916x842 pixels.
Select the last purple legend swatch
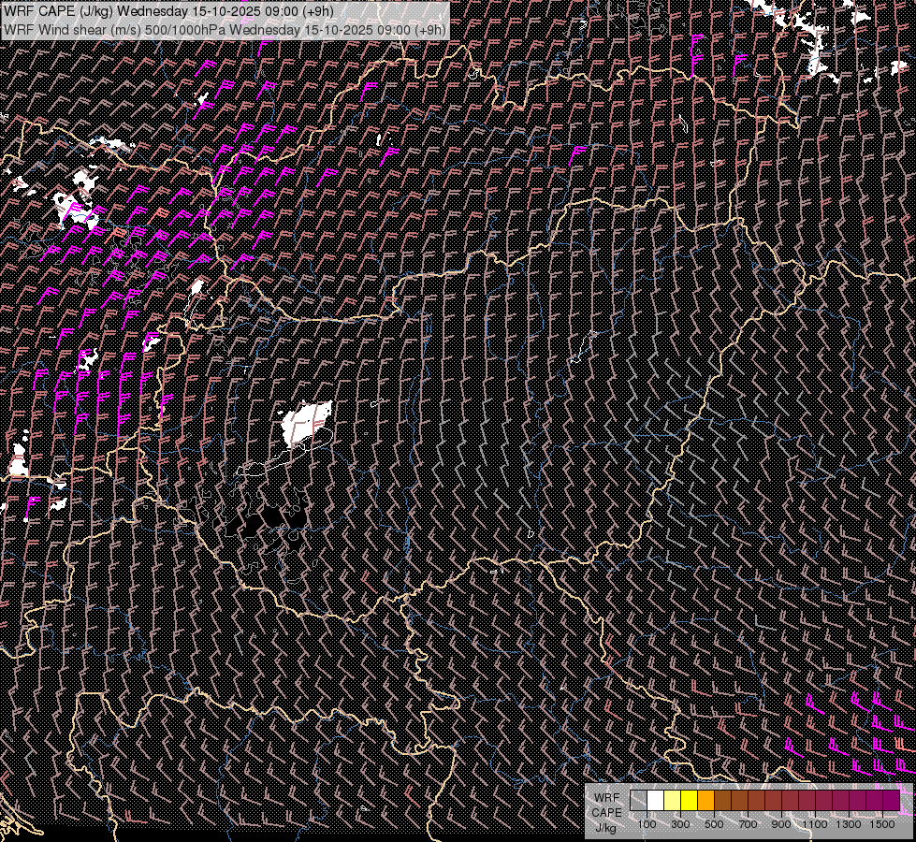[x=891, y=800]
